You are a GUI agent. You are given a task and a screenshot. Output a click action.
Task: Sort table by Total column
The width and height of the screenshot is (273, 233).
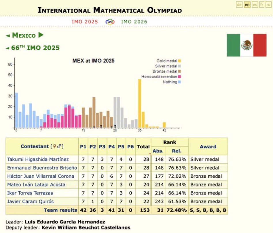click(x=143, y=147)
